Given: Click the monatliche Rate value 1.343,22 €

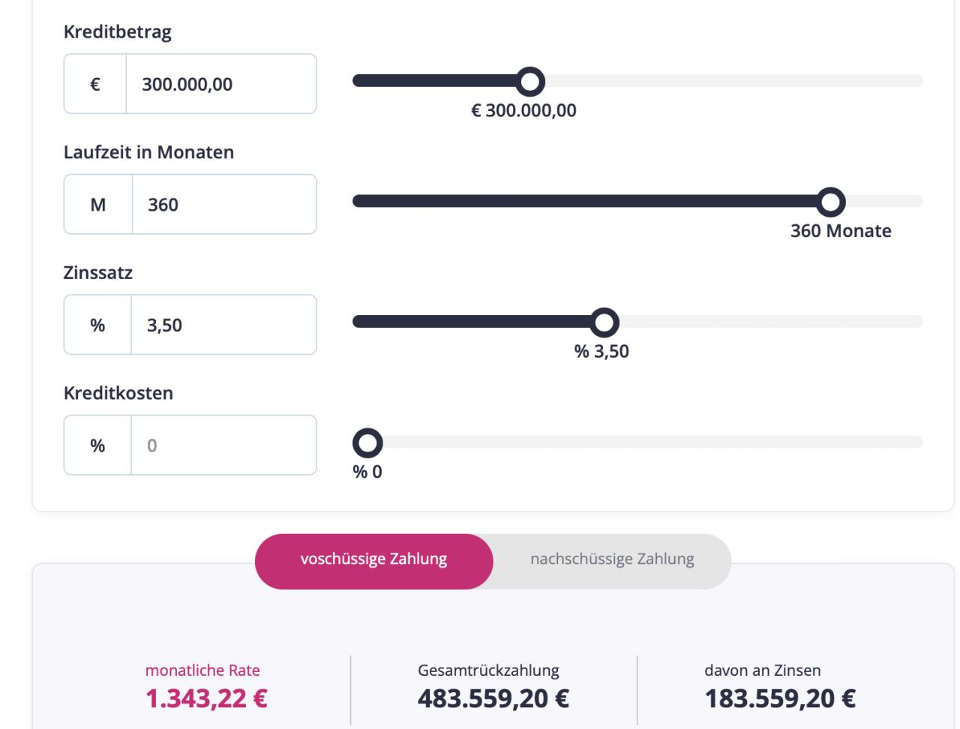Looking at the screenshot, I should click(x=206, y=698).
